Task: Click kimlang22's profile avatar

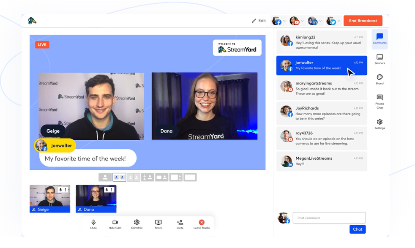Action: pos(287,41)
